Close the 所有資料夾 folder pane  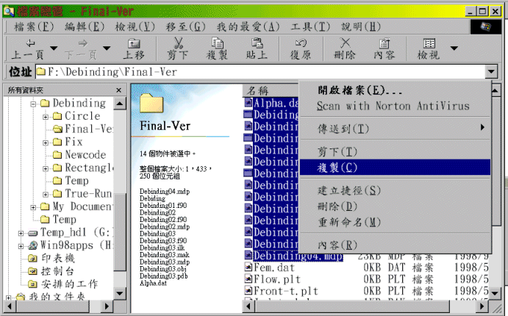(119, 90)
